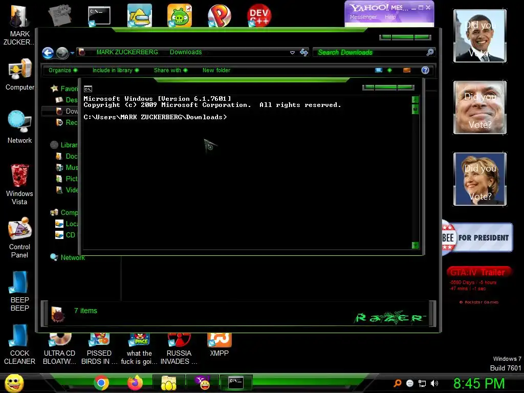Screen dimensions: 524x393
Task: Select Documents library in navigation pane
Action: [67, 156]
